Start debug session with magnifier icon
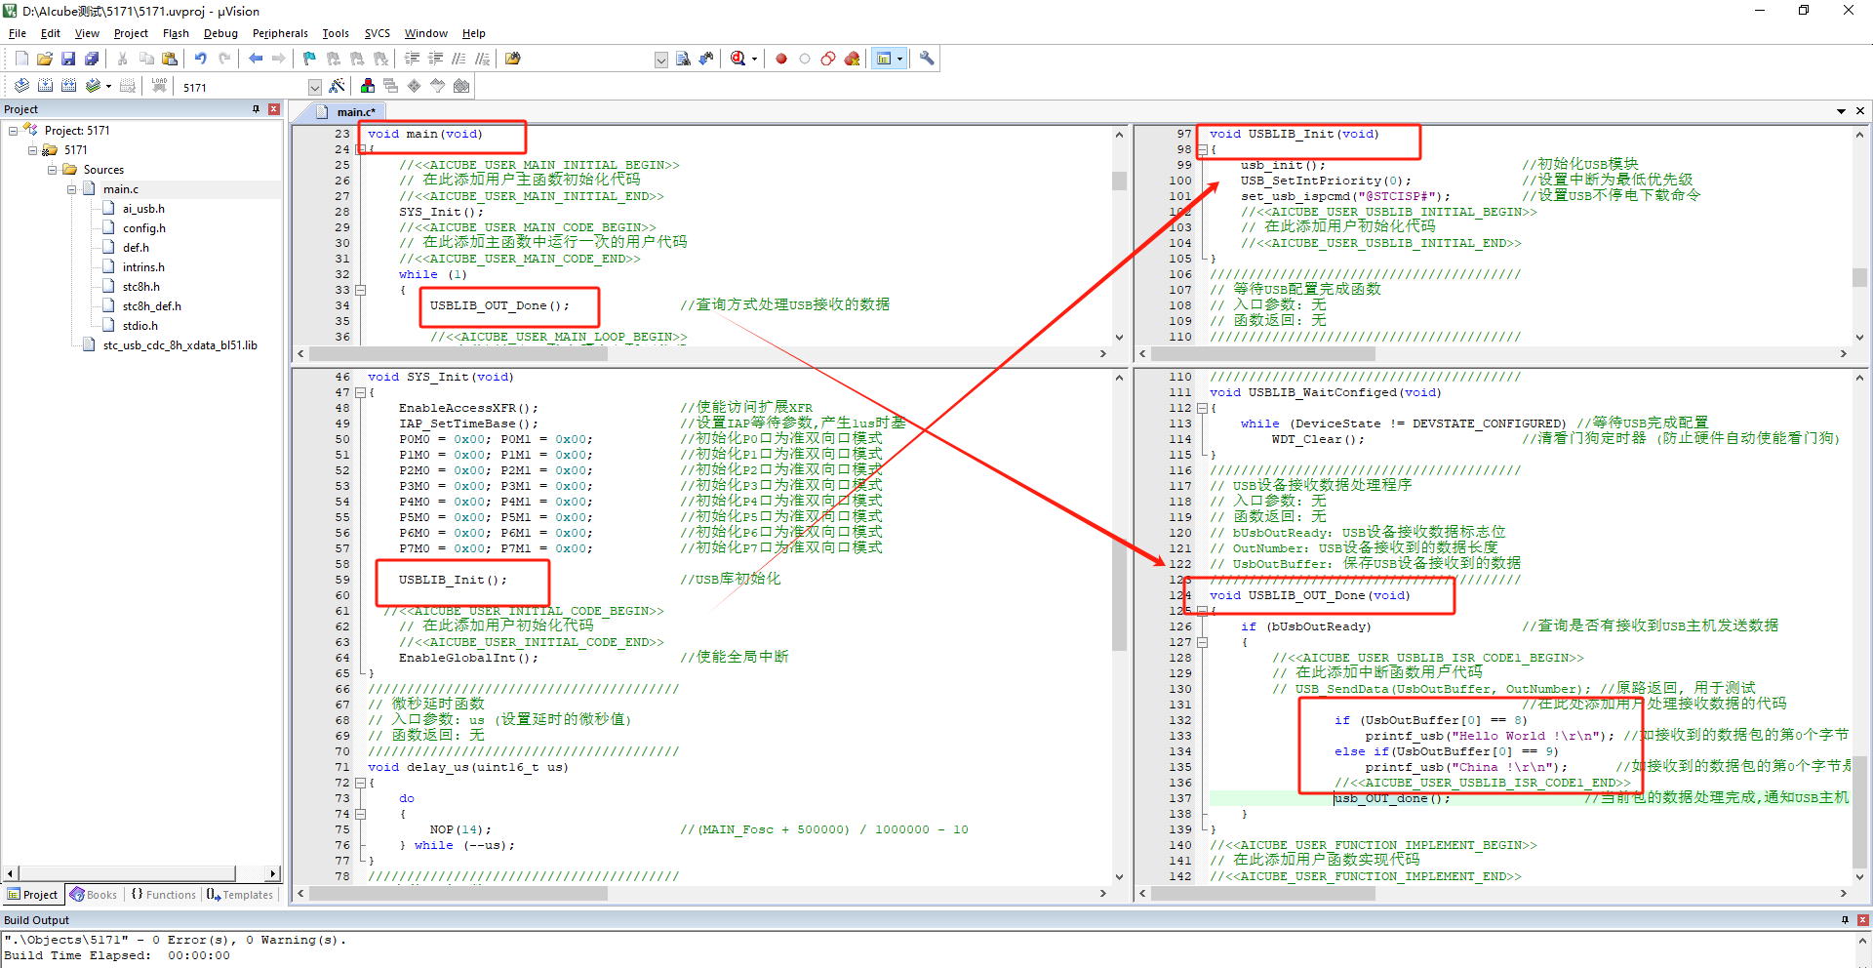This screenshot has width=1873, height=968. 738,59
